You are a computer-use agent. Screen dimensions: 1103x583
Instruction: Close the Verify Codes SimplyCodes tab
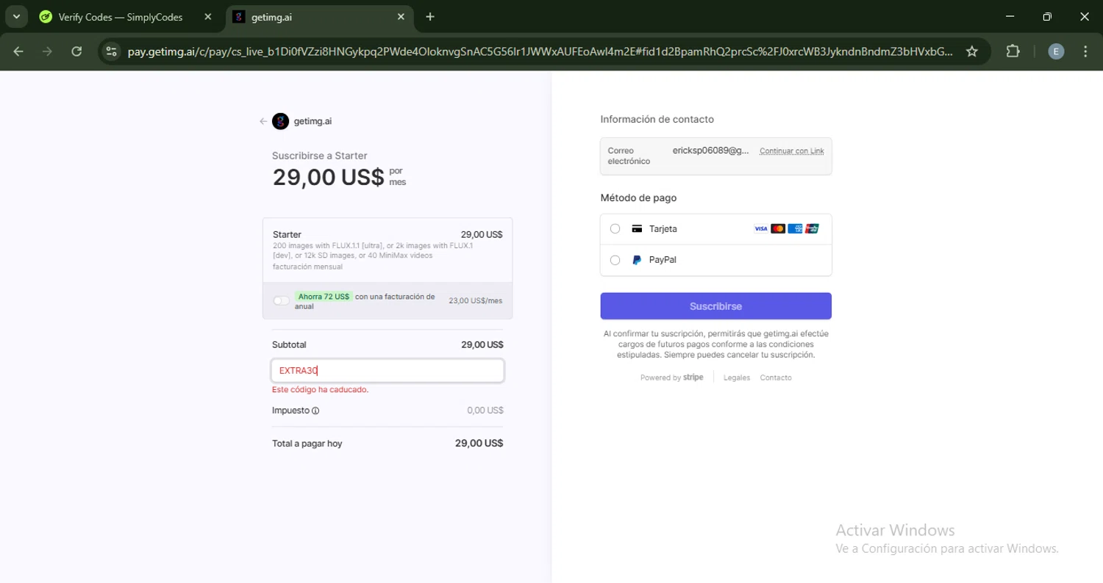209,17
